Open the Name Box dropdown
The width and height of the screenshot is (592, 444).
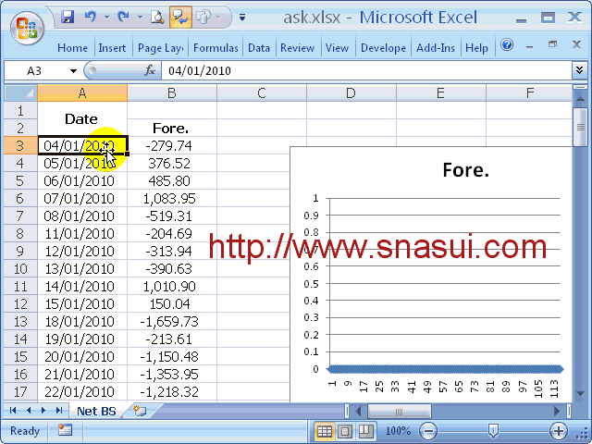74,71
